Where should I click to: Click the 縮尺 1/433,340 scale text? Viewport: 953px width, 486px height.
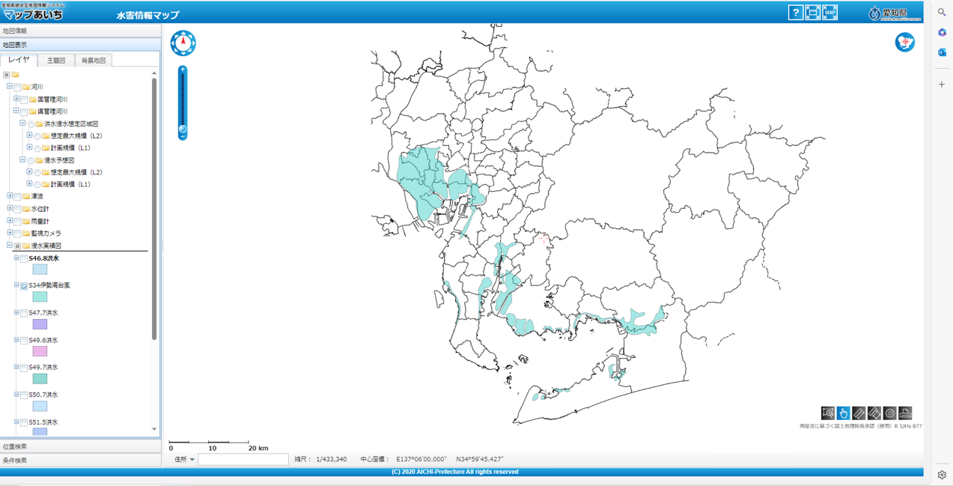coord(320,459)
